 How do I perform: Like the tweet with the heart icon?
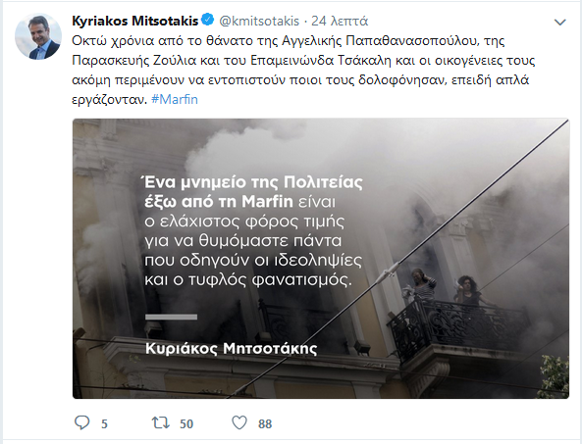tap(239, 422)
